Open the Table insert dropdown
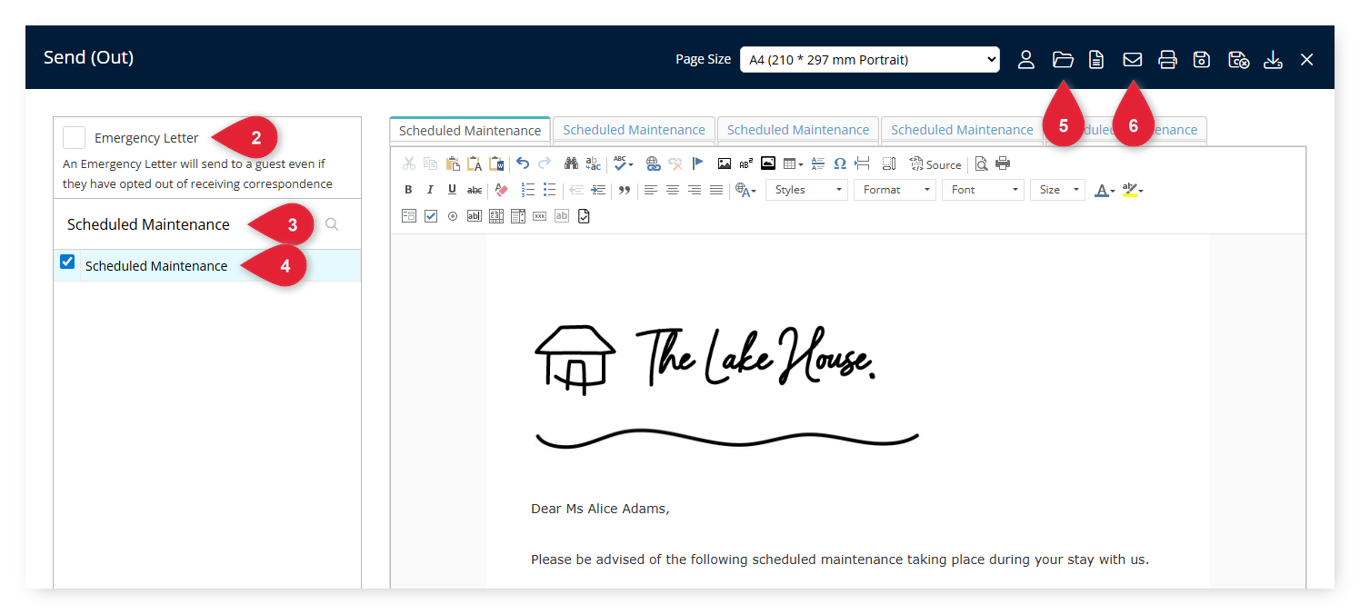Viewport: 1360px width, 614px height. [x=794, y=163]
